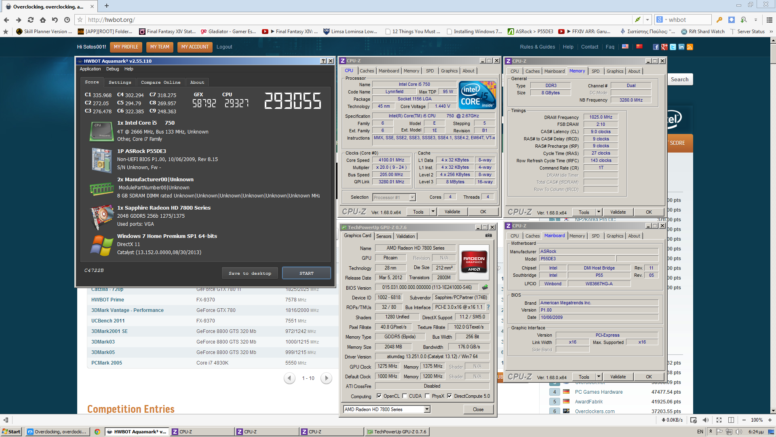The image size is (776, 437).
Task: Expand Tools dropdown arrow in CPU-Z Memory window
Action: pyautogui.click(x=599, y=212)
